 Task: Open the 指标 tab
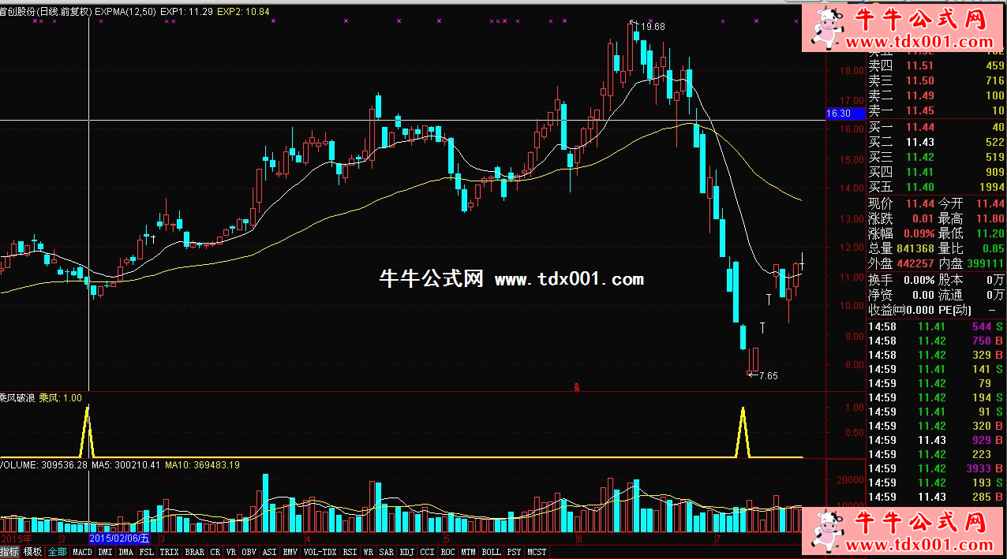(x=9, y=553)
